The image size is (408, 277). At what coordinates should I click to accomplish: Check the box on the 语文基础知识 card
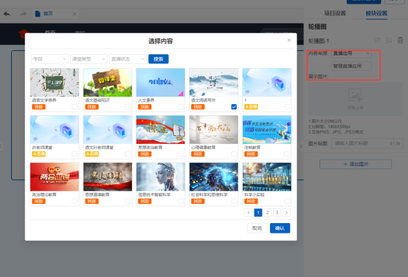(128, 107)
